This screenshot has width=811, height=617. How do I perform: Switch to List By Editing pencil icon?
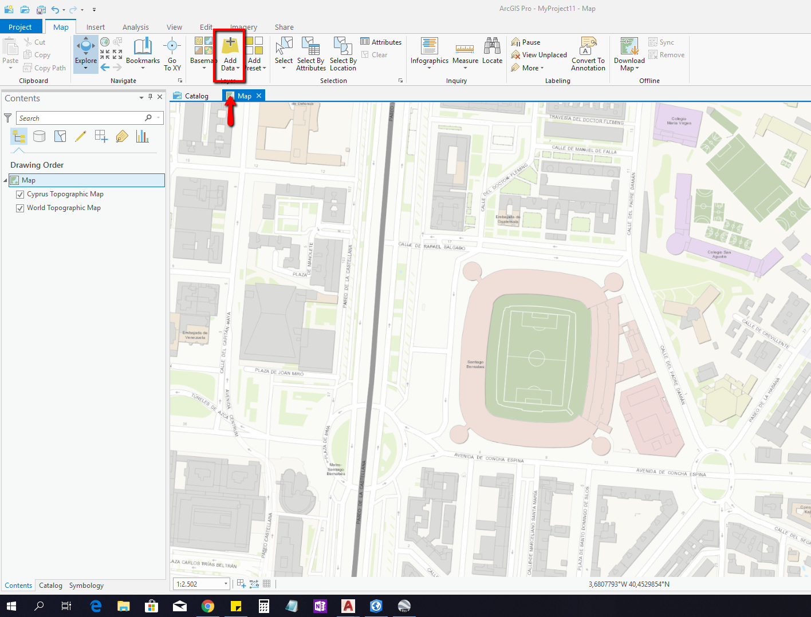pyautogui.click(x=81, y=136)
